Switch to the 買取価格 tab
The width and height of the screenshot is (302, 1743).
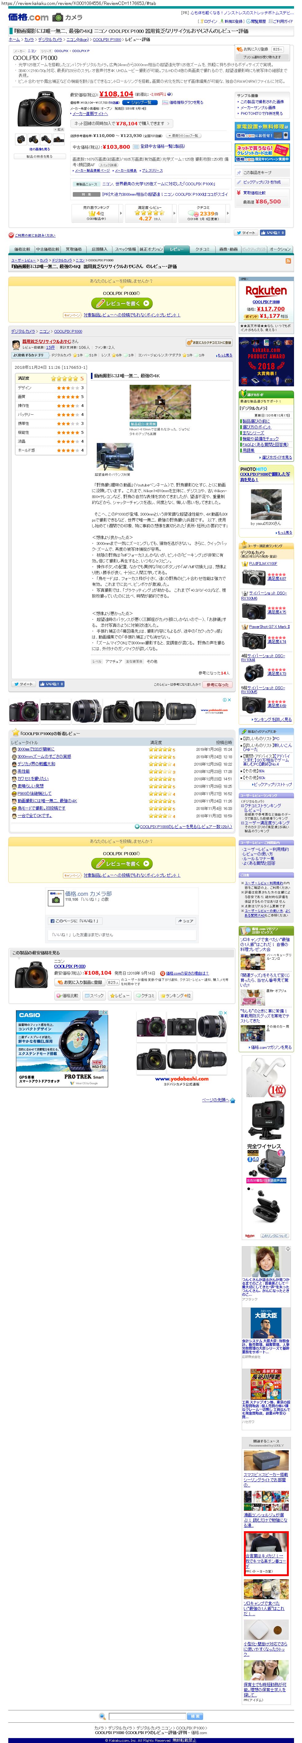tap(74, 249)
